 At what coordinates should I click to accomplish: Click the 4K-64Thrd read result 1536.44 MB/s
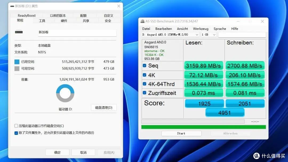click(203, 84)
